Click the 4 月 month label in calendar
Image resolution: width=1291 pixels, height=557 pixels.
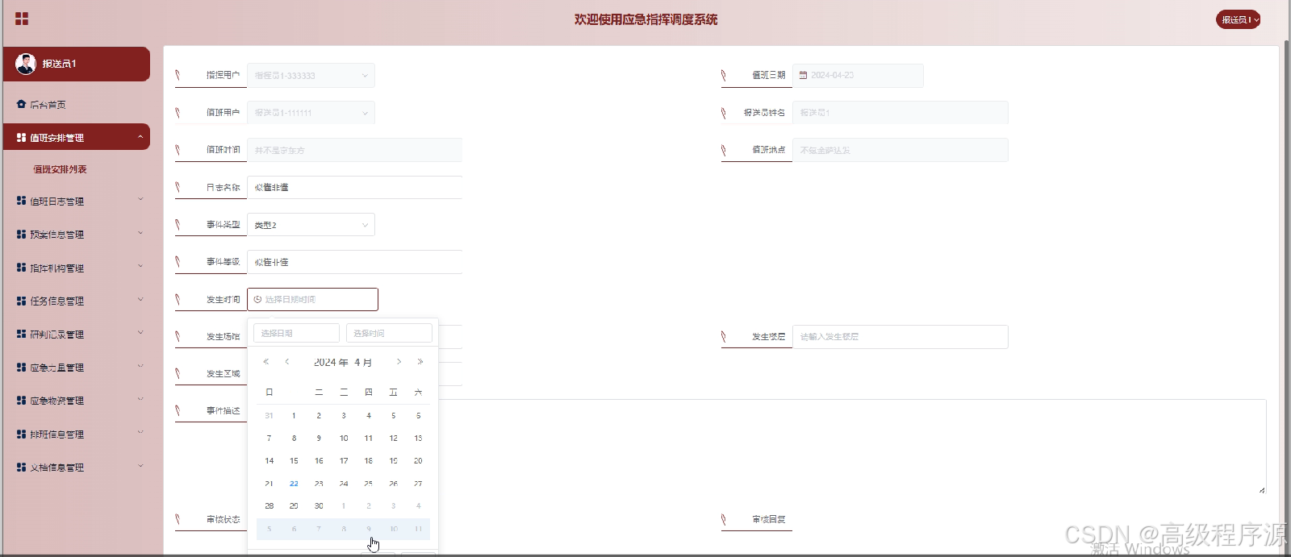click(x=363, y=363)
